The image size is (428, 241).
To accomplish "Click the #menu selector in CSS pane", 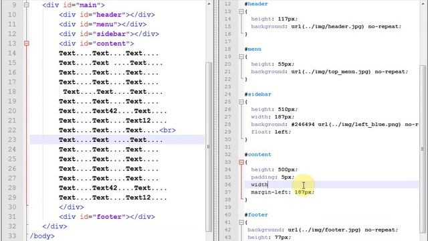I will point(253,49).
